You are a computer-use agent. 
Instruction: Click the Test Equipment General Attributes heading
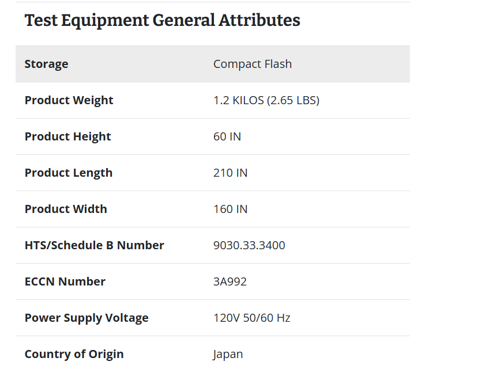point(162,21)
